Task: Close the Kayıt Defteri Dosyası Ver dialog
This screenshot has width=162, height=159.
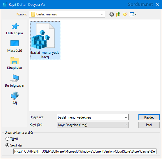Action: pyautogui.click(x=157, y=4)
